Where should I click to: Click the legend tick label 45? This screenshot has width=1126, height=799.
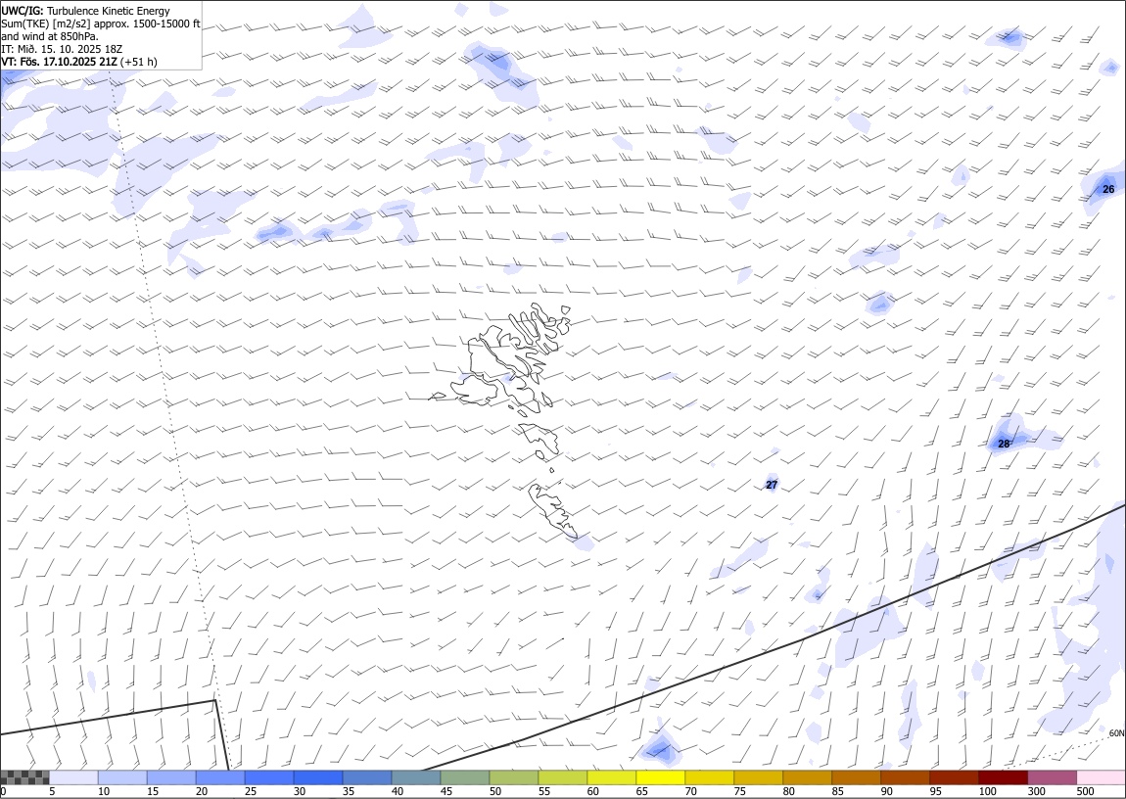point(446,792)
